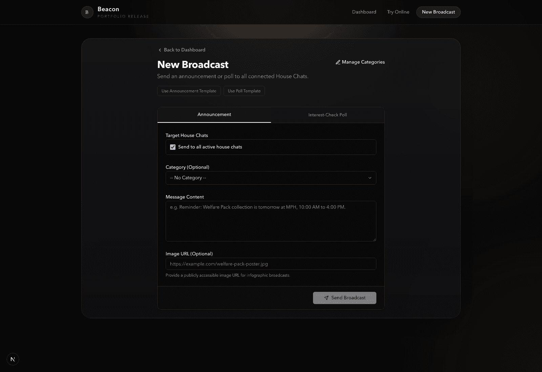Click the Image URL input field

coord(271,264)
